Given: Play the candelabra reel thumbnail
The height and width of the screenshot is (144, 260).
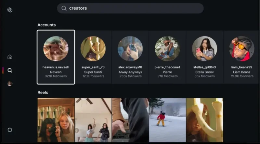Looking at the screenshot, I should click(204, 120).
